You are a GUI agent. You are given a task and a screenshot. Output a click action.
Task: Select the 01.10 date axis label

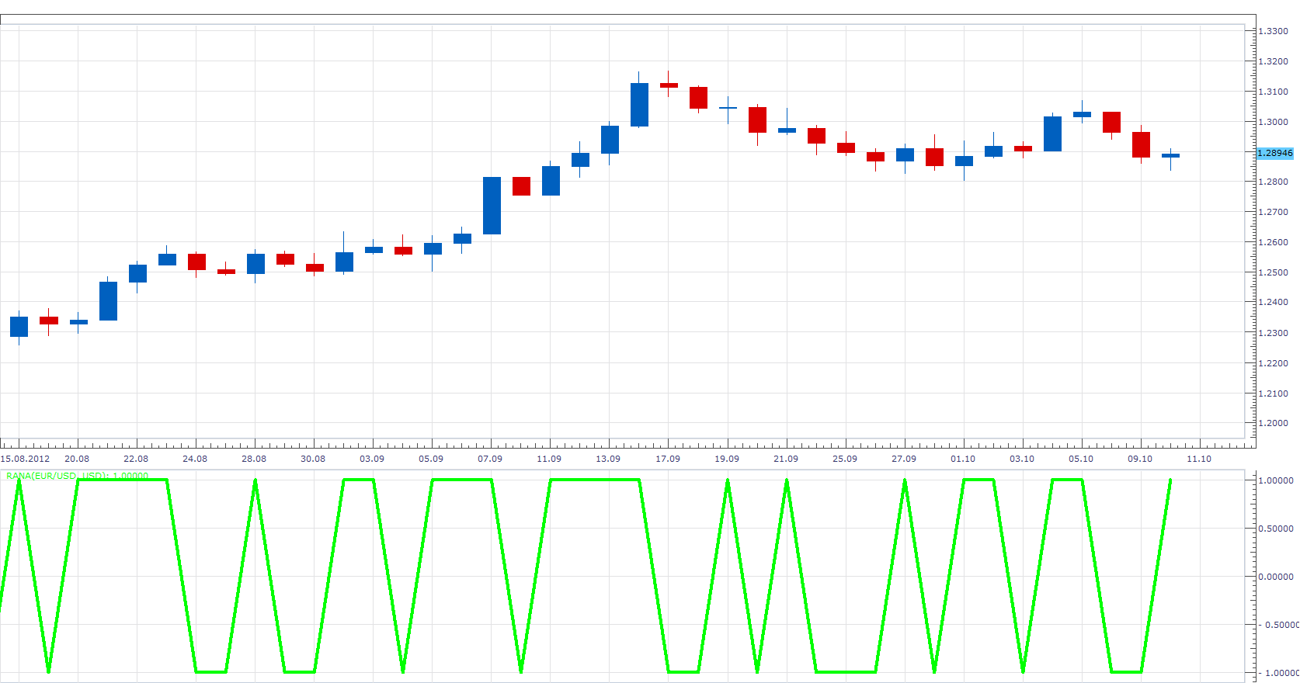click(x=963, y=459)
